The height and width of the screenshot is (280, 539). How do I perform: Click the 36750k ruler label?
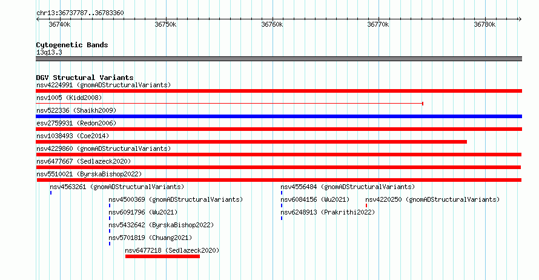point(165,24)
